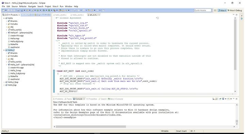Expand Includes under Hello_2
The height and width of the screenshot is (134, 245).
(6, 56)
